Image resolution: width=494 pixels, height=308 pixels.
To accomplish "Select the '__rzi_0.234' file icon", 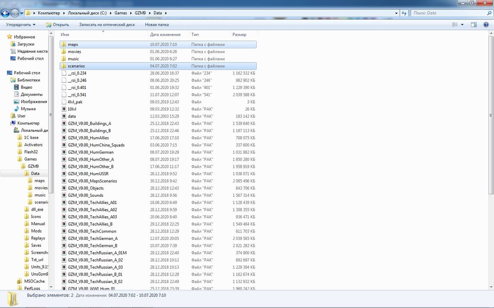I will [x=64, y=73].
